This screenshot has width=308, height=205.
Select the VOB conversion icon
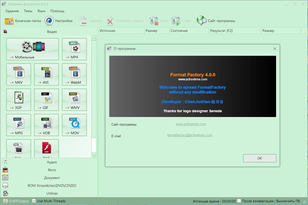pyautogui.click(x=46, y=125)
